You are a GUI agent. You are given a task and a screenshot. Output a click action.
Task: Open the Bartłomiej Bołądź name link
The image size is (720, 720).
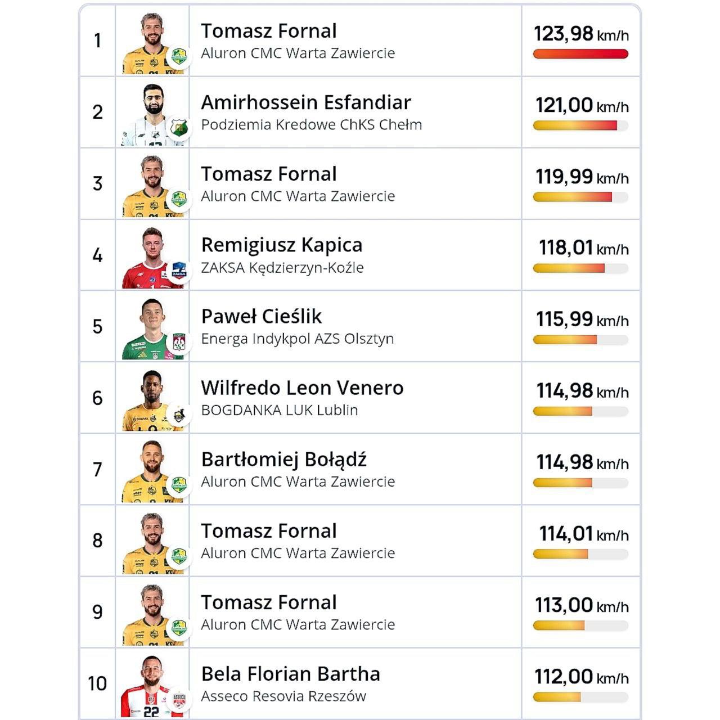click(284, 460)
